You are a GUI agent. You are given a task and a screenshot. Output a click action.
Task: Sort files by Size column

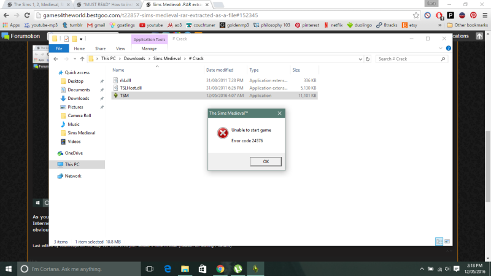coord(296,70)
